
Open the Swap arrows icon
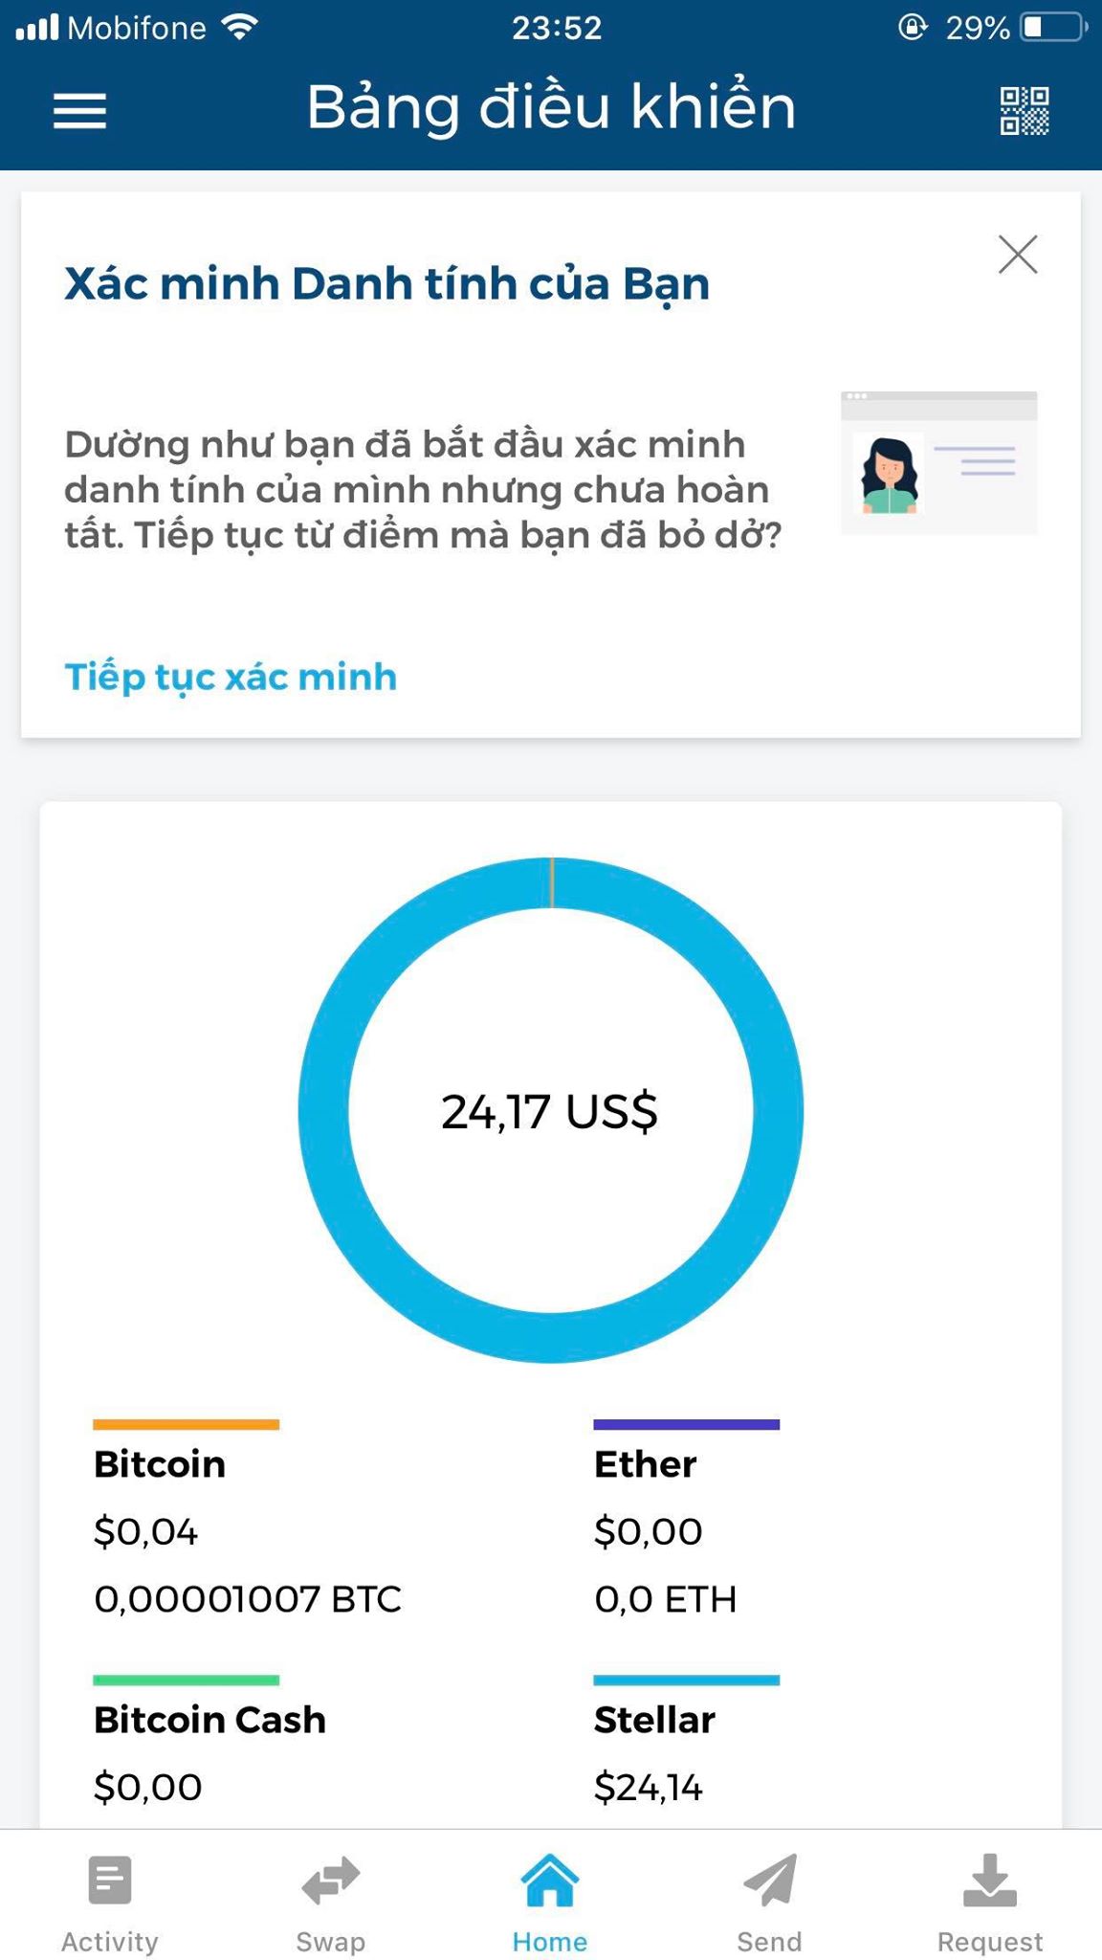click(330, 1880)
